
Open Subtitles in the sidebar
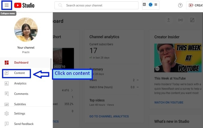25,104
